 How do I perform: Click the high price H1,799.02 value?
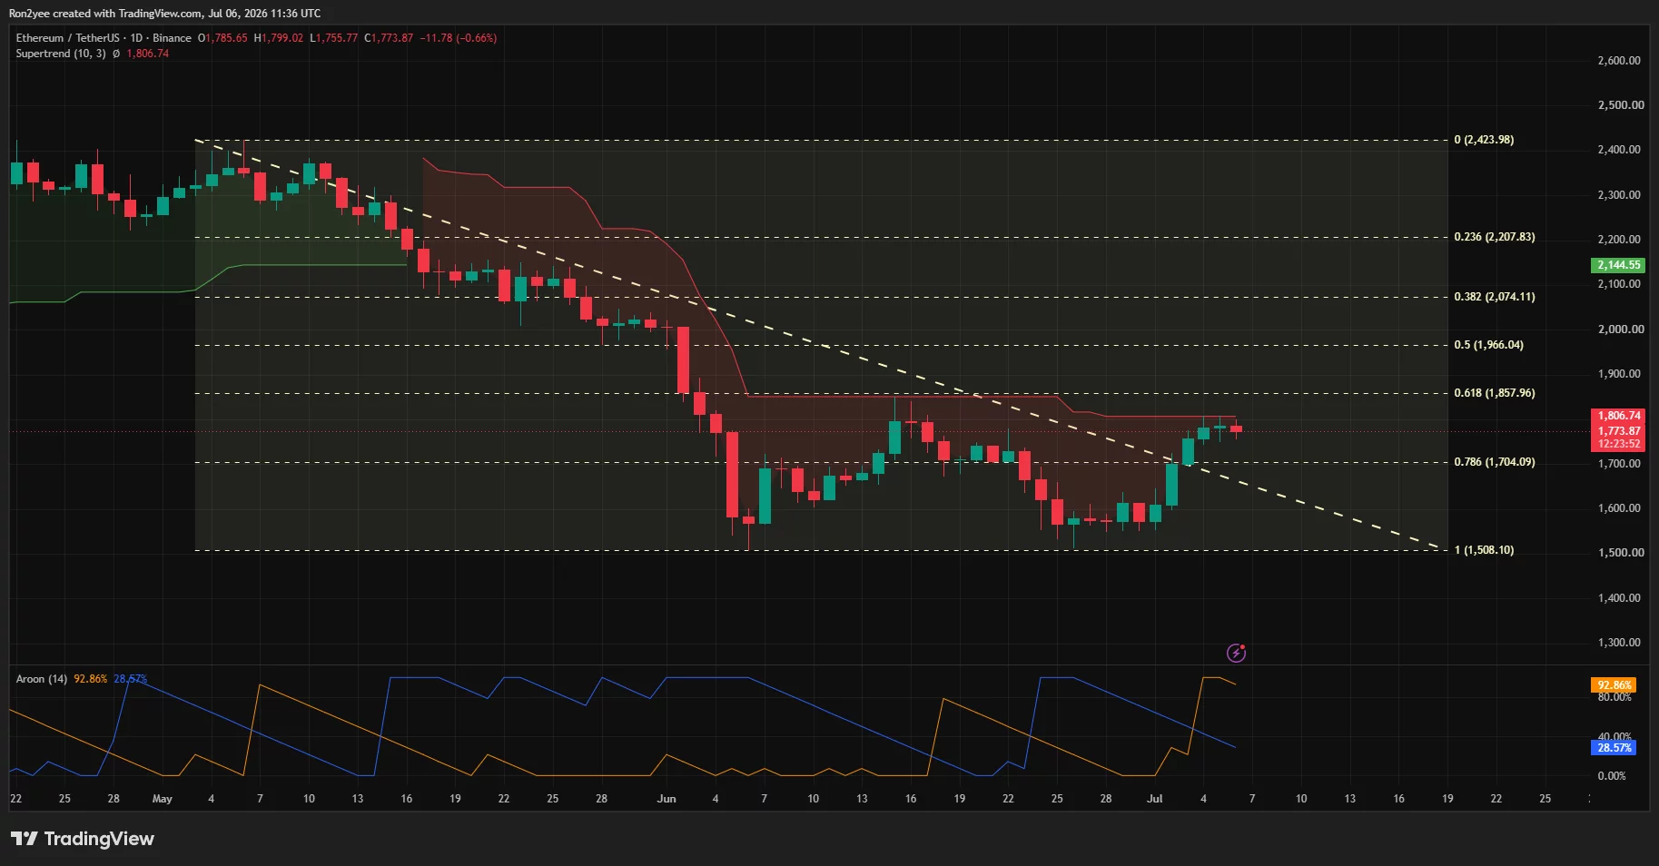coord(279,38)
